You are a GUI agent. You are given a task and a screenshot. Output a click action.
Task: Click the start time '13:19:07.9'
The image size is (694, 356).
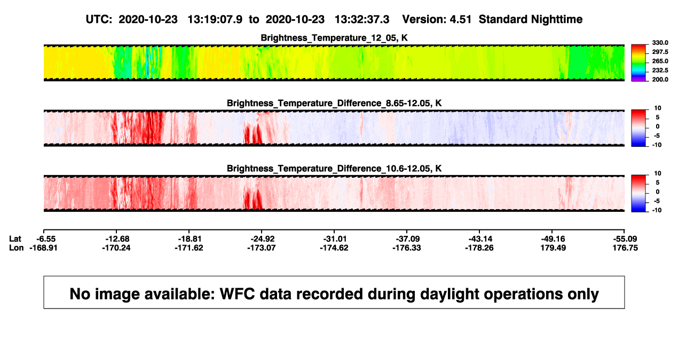[x=215, y=19]
